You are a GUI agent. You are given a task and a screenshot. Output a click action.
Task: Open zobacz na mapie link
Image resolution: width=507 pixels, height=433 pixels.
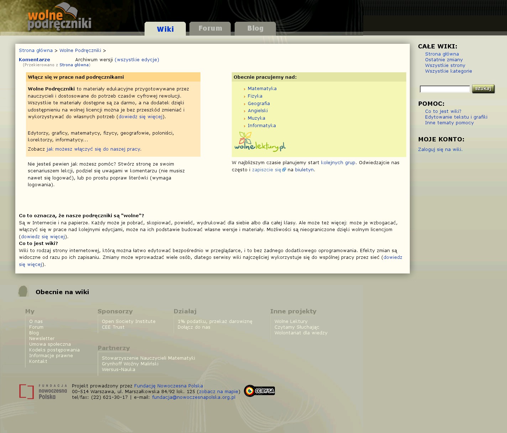[219, 392]
